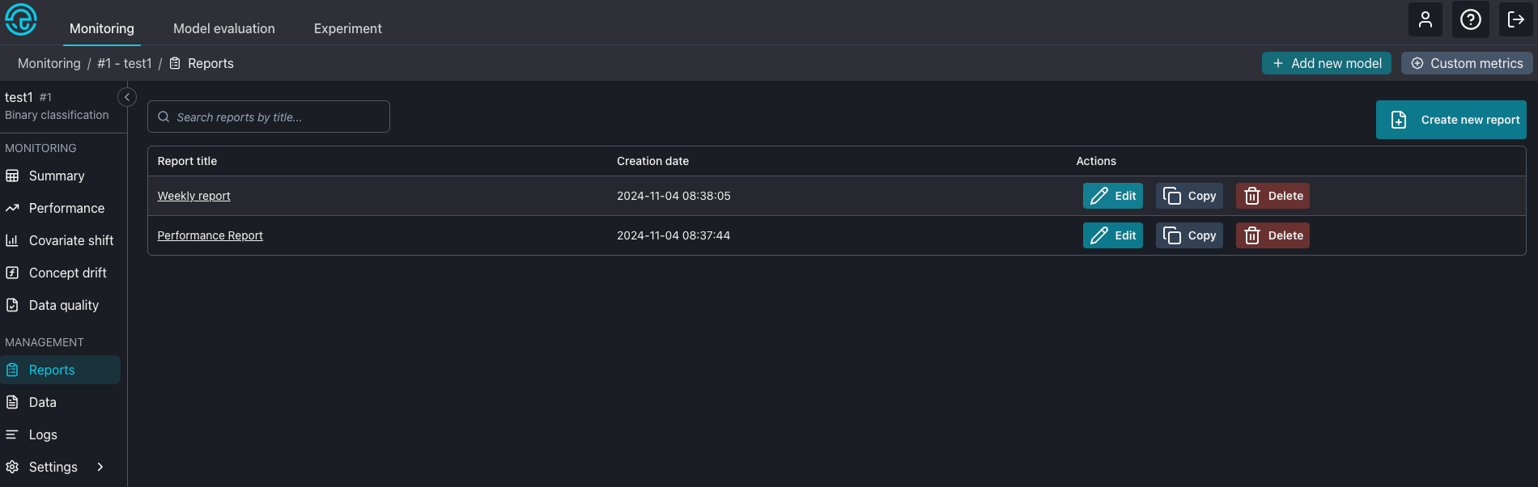The height and width of the screenshot is (487, 1538).
Task: Expand the Settings submenu
Action: [100, 467]
